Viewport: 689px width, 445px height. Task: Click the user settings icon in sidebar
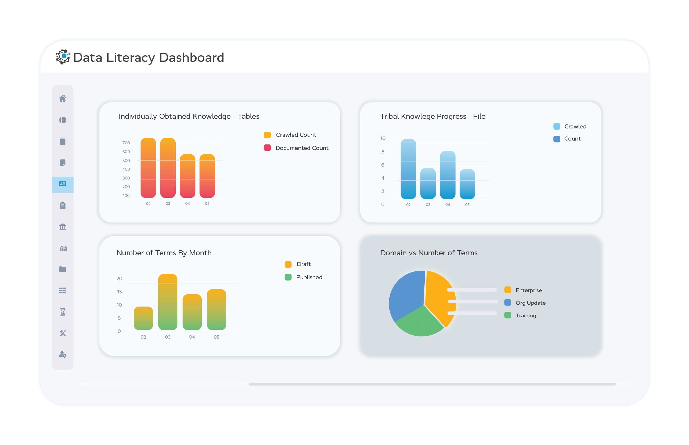coord(63,355)
